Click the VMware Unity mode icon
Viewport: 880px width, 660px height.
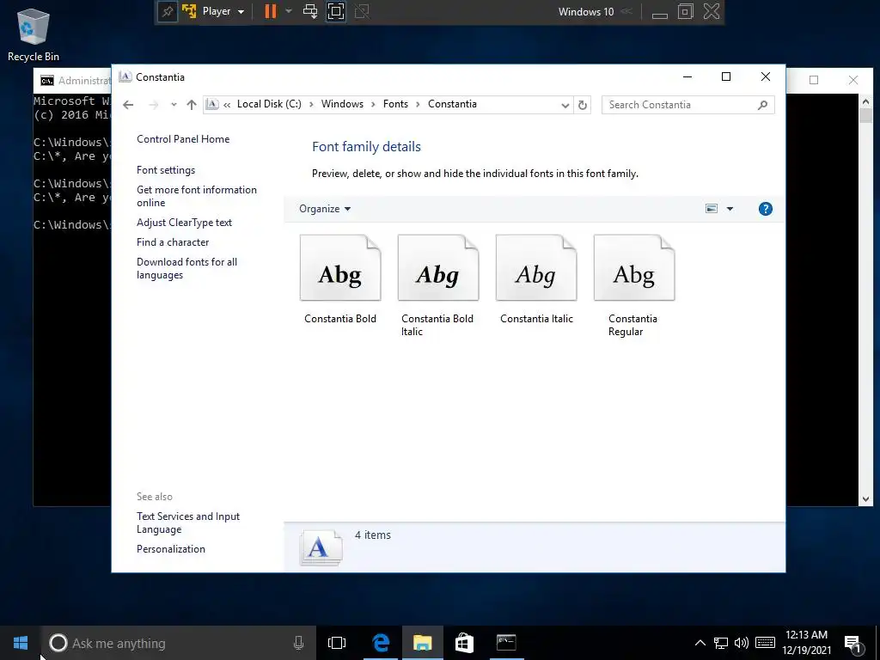pos(362,11)
